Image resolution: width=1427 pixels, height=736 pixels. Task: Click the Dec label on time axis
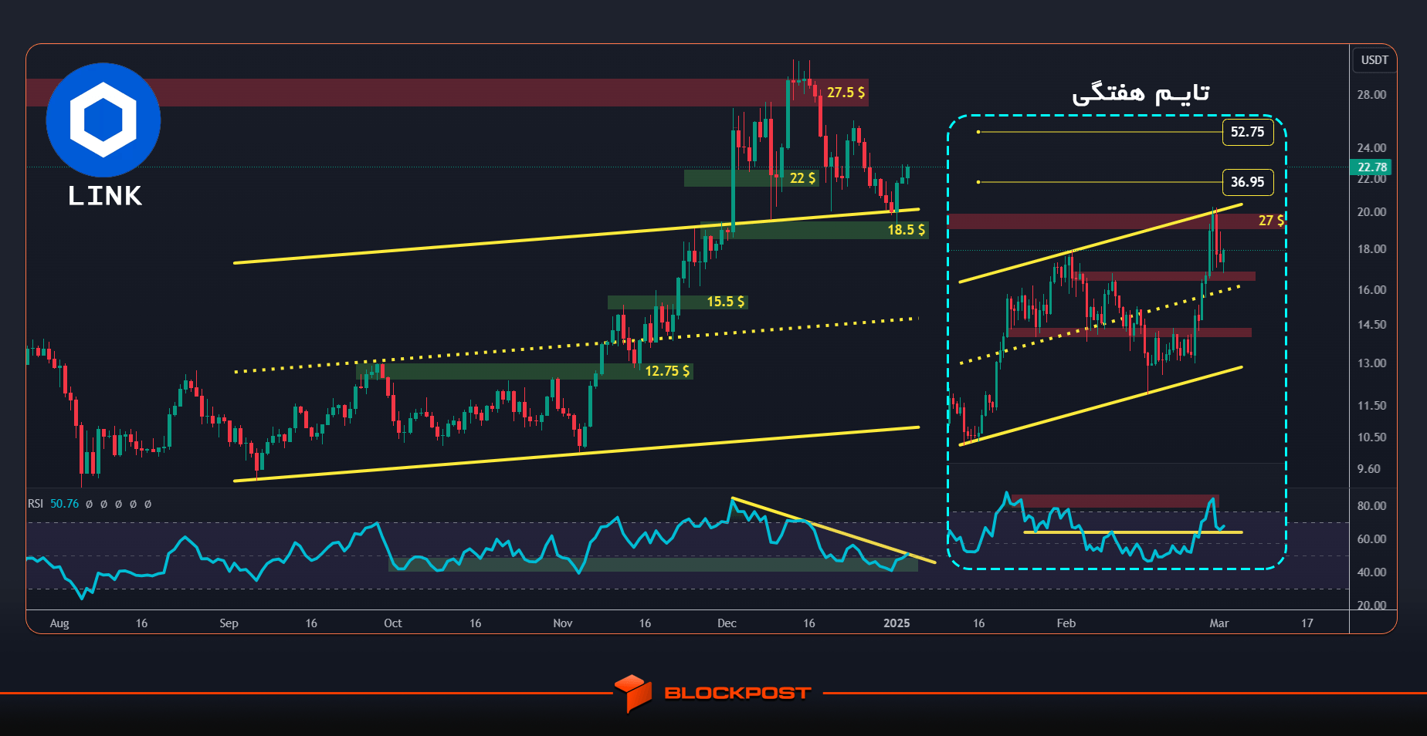(727, 623)
